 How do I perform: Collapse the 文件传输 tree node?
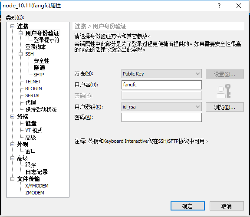tap(12, 179)
